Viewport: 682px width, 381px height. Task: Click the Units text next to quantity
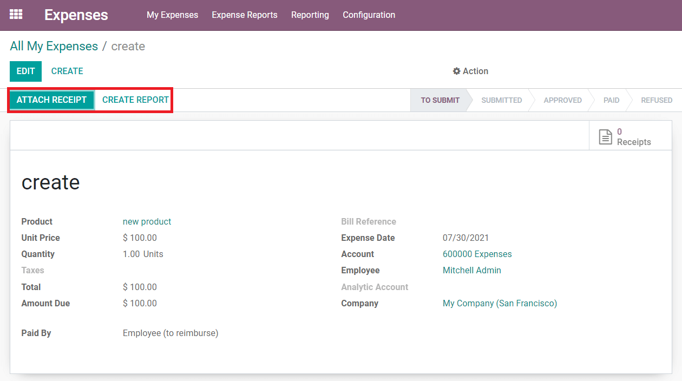click(x=153, y=254)
